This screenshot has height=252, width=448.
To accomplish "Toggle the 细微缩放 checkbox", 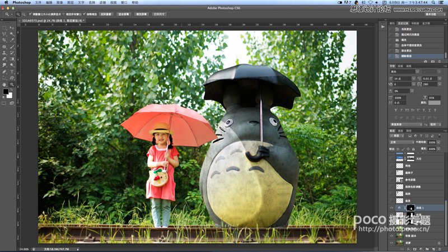I will pos(85,14).
